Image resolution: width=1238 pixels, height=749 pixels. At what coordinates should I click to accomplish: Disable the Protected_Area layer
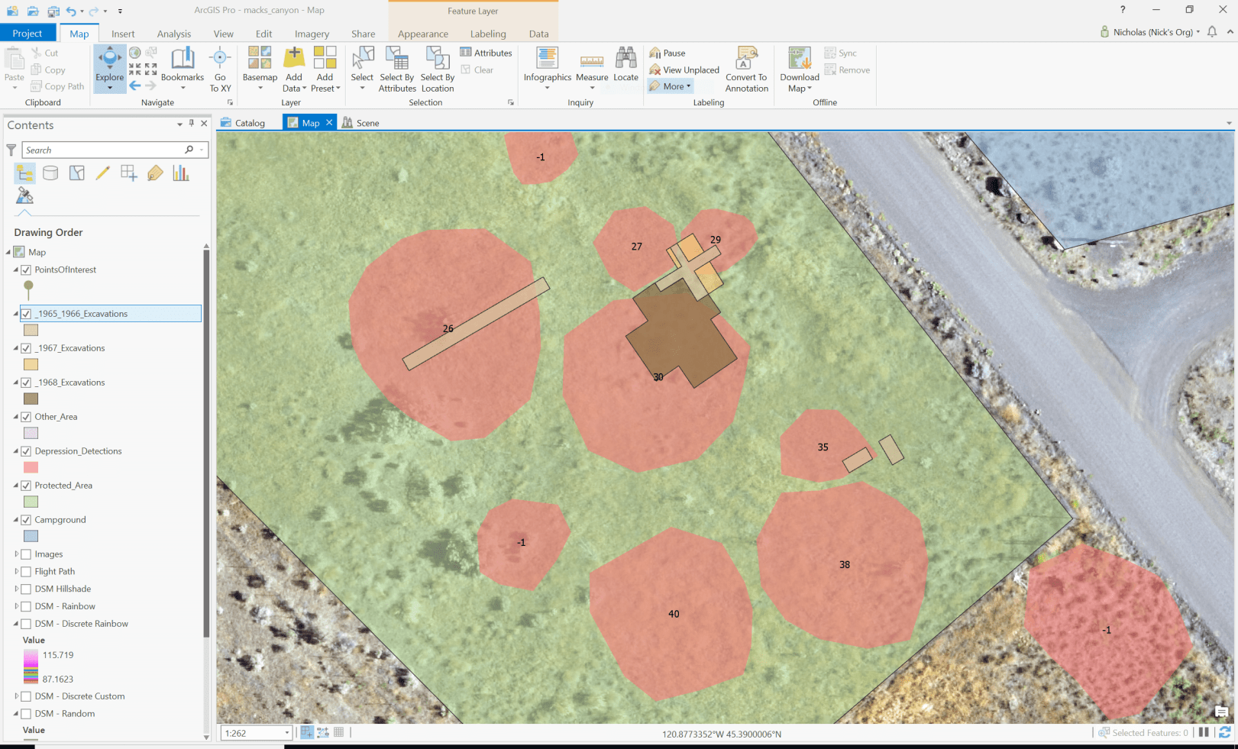click(27, 485)
